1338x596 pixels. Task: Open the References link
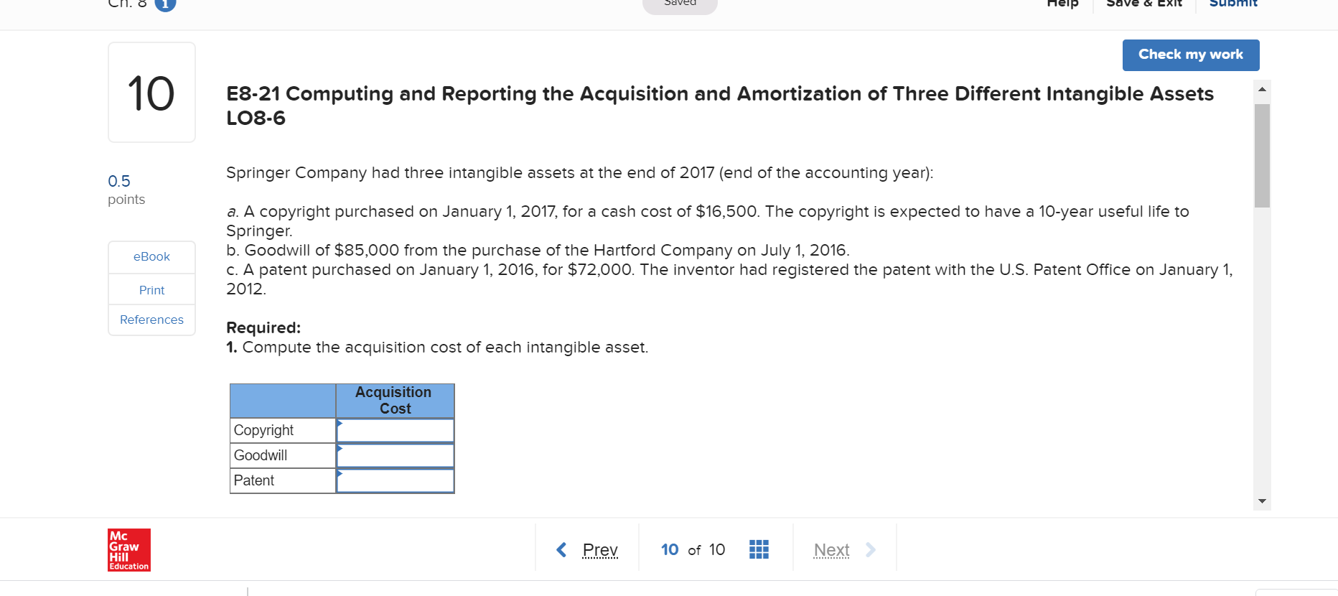[x=151, y=320]
